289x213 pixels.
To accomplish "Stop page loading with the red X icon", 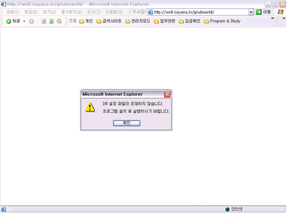I will point(44,21).
